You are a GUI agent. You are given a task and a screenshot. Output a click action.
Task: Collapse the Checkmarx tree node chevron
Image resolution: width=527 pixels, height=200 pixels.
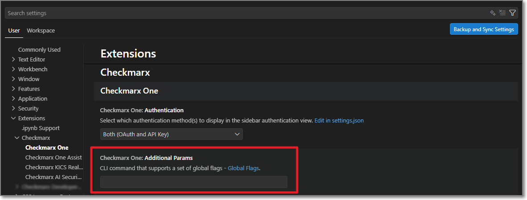(17, 138)
